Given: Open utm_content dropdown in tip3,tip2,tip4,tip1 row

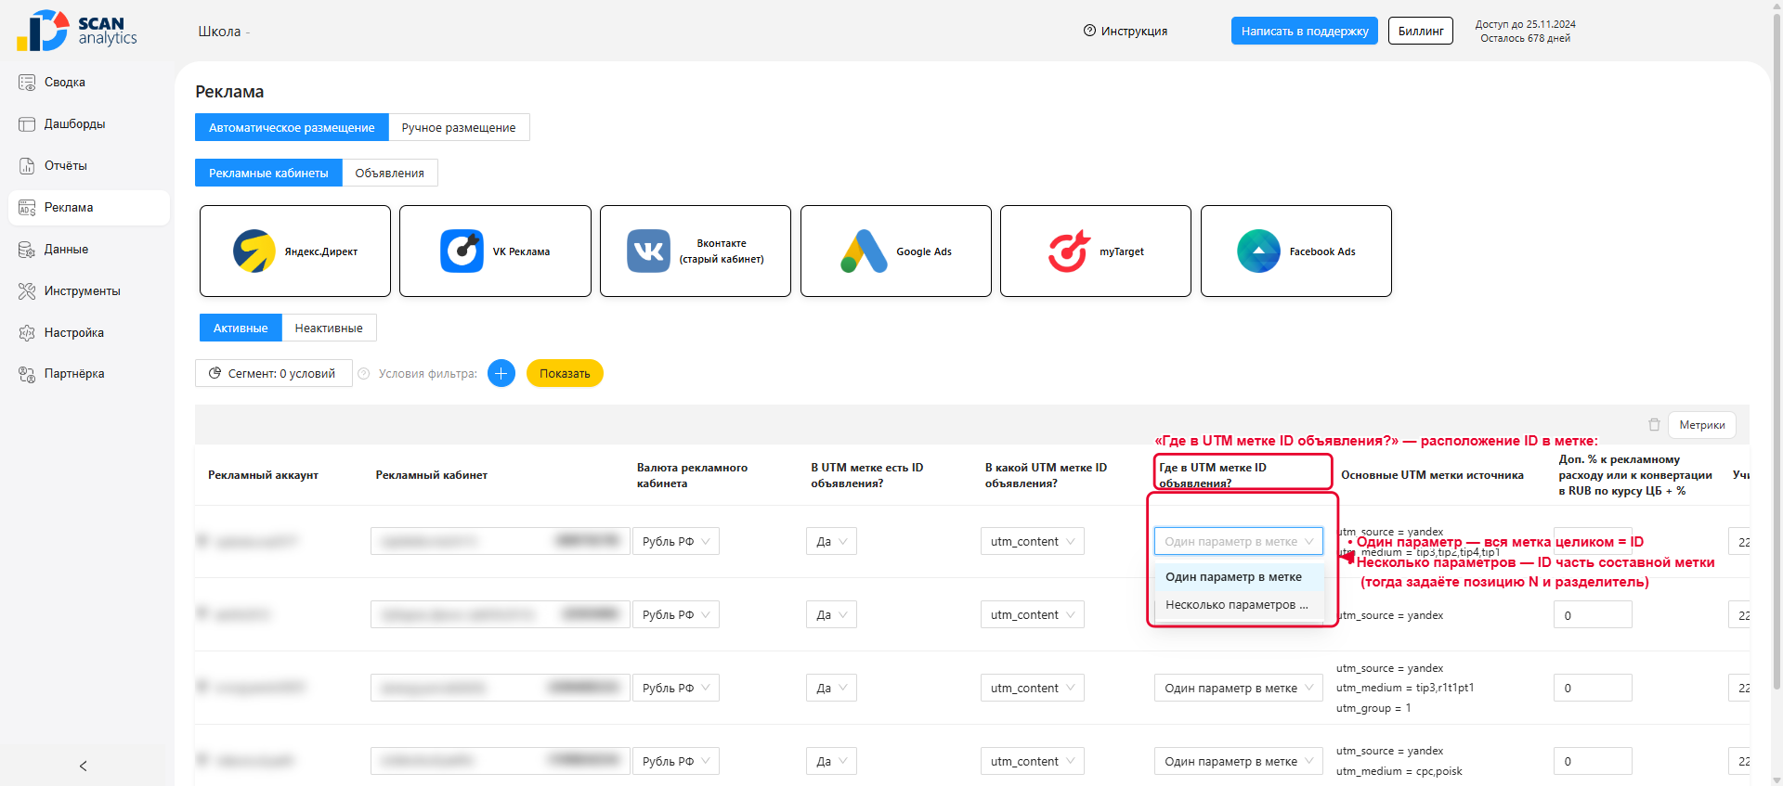Looking at the screenshot, I should (x=1032, y=541).
